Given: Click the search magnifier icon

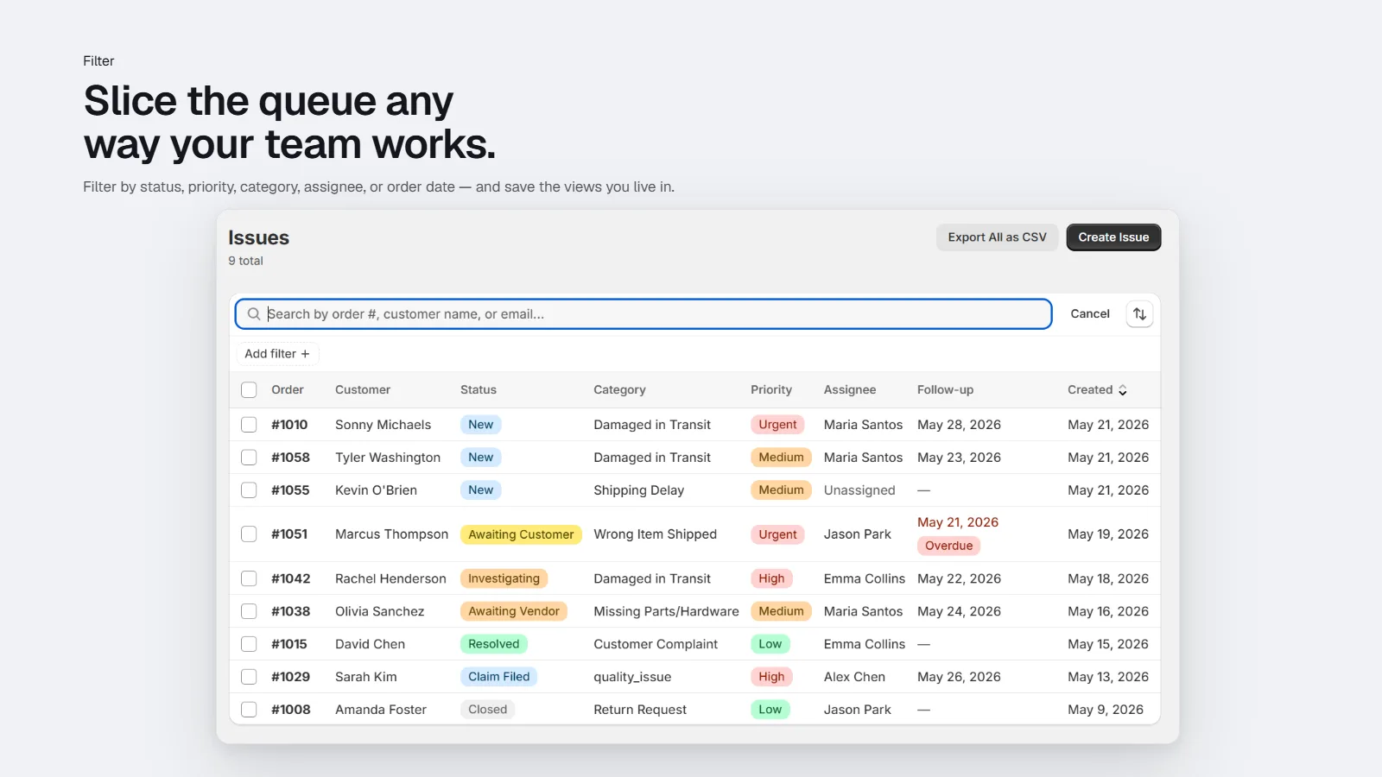Looking at the screenshot, I should coord(254,314).
